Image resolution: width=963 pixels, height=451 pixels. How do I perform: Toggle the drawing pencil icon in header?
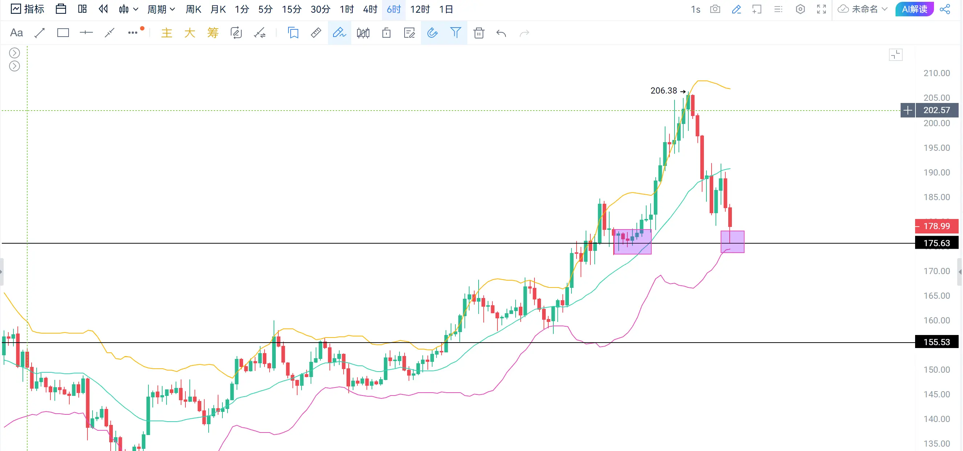coord(736,9)
